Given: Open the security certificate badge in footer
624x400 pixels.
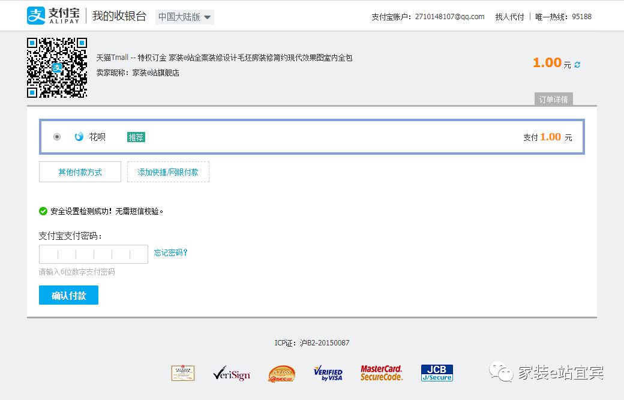Looking at the screenshot, I should tap(182, 374).
